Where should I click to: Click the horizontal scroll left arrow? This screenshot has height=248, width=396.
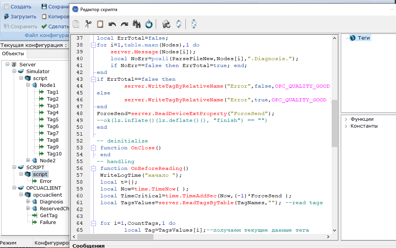(x=74, y=237)
